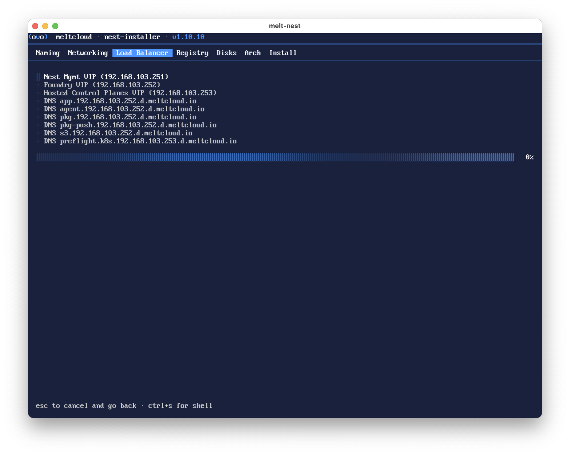Click the 0% progress value
This screenshot has width=570, height=455.
pyautogui.click(x=529, y=157)
